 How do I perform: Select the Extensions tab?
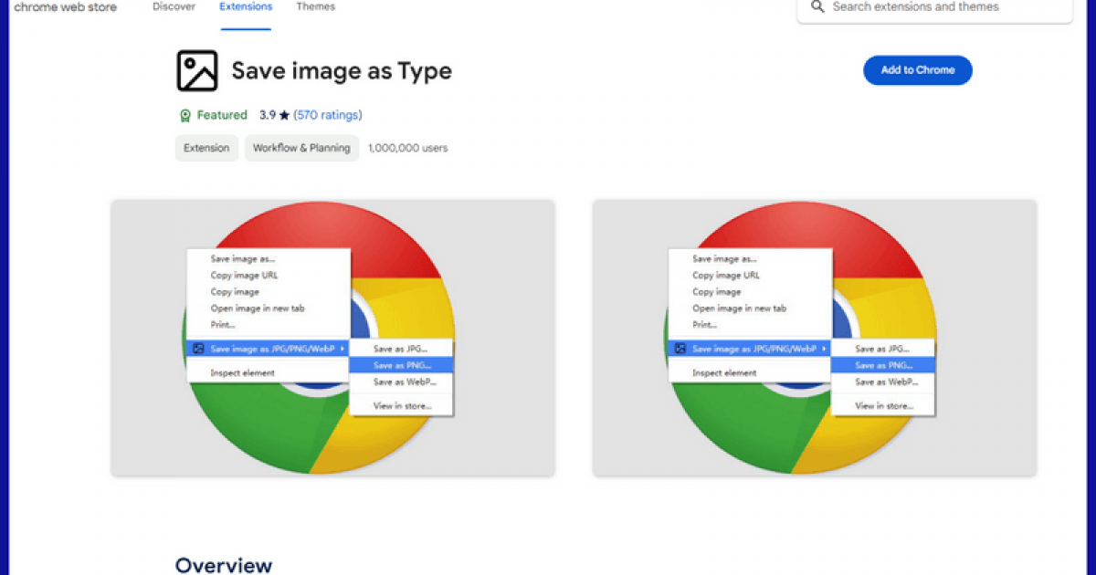245,6
